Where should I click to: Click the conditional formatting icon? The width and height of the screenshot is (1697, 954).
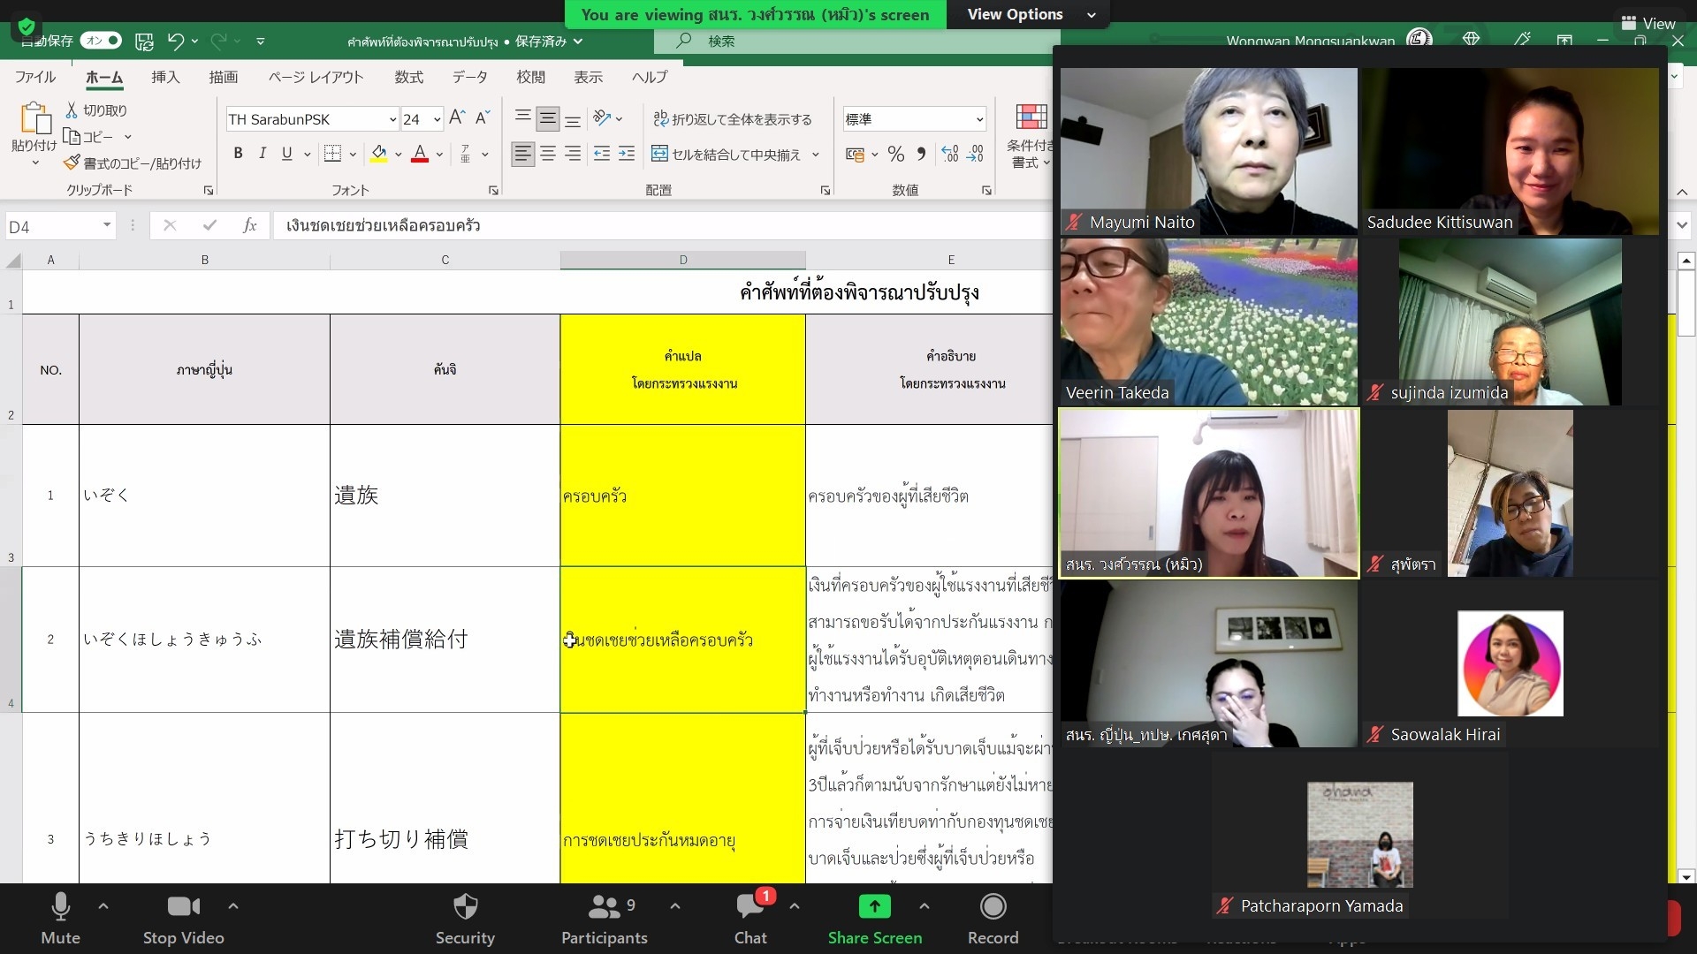[x=1031, y=118]
